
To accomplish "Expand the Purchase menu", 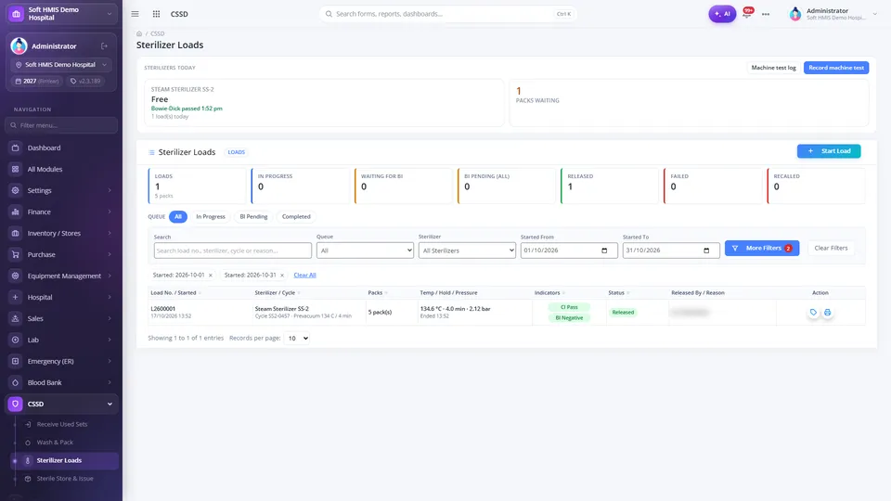I will (x=61, y=254).
